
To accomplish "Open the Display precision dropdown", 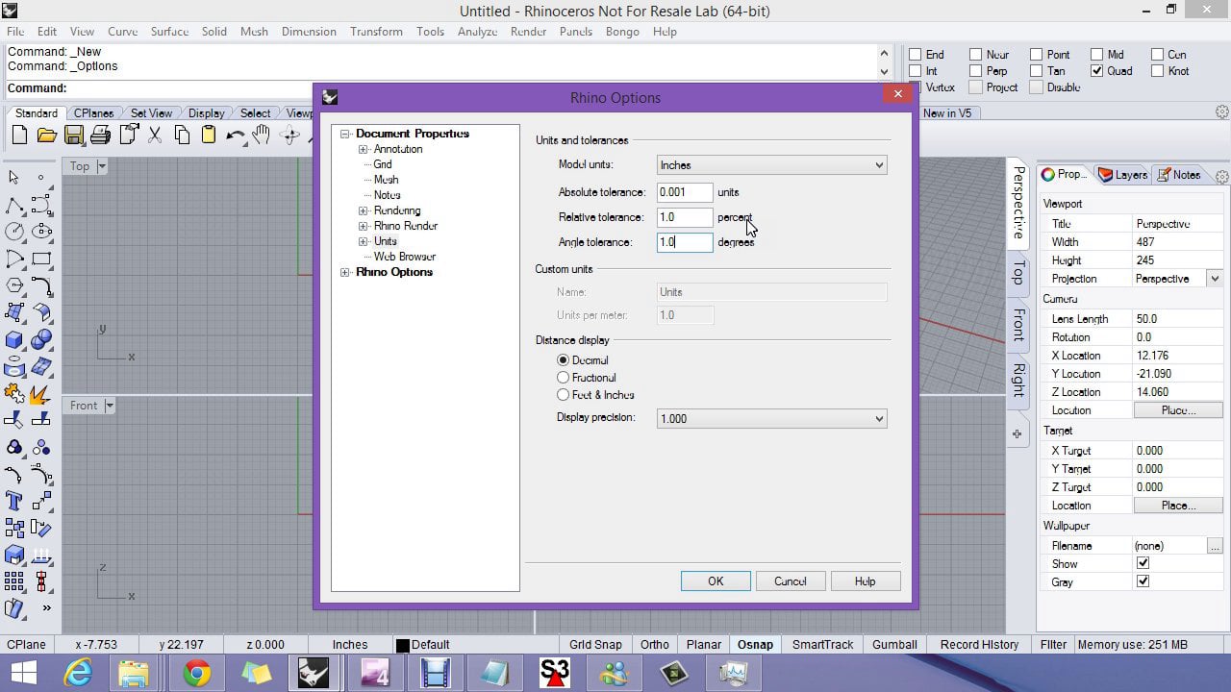I will click(x=771, y=419).
